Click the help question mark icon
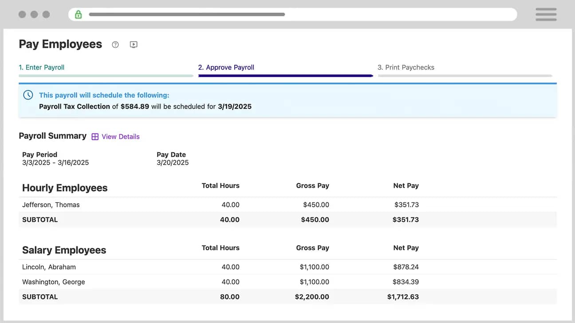 (x=115, y=44)
